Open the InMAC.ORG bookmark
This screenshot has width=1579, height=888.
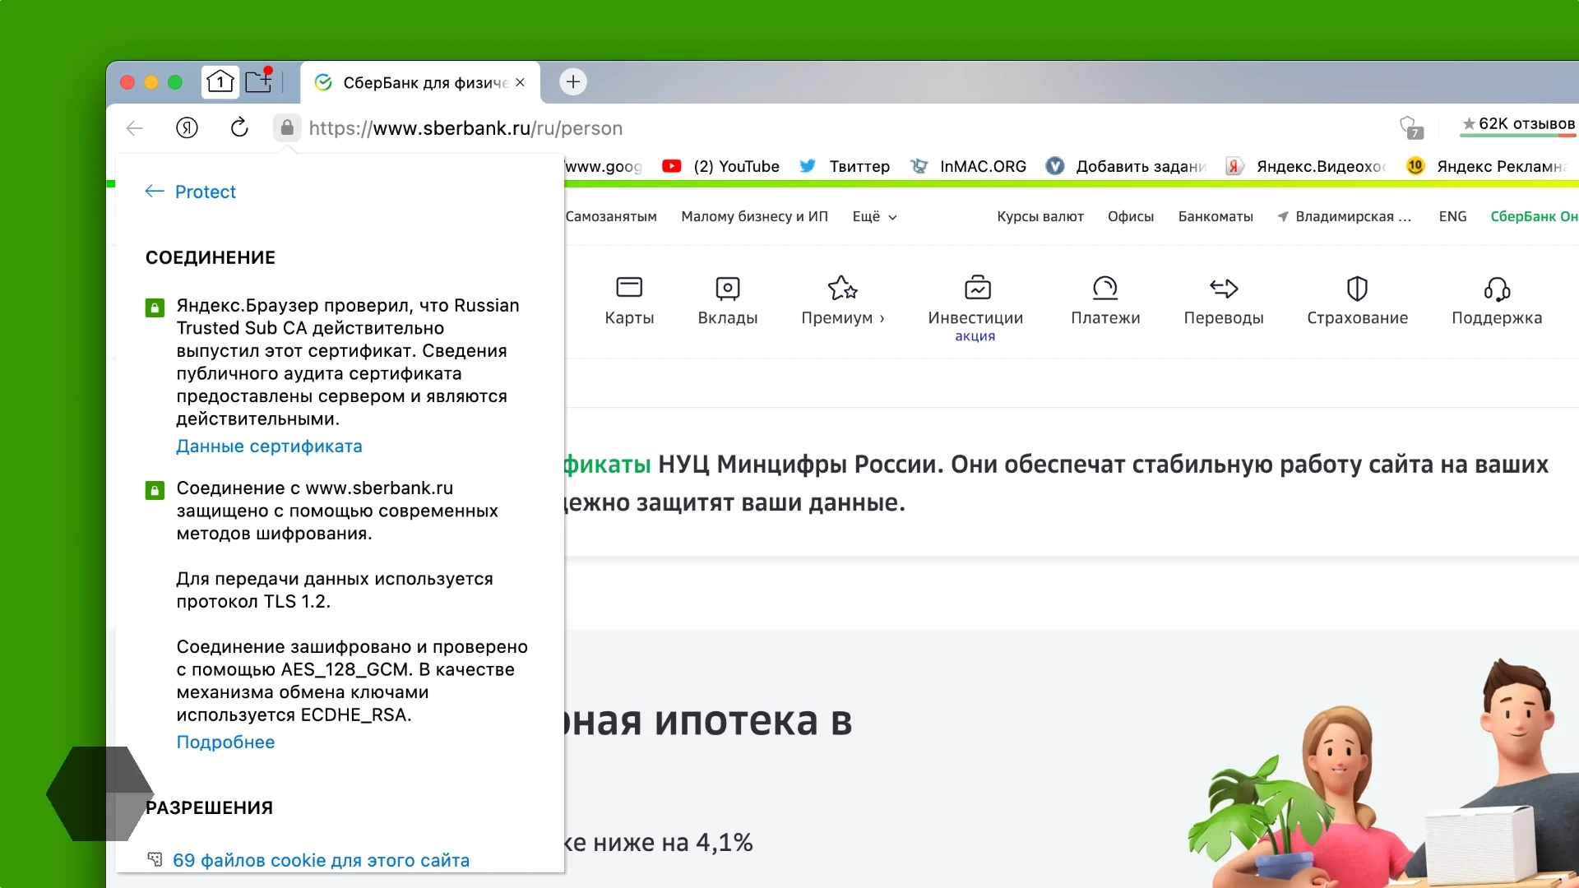pyautogui.click(x=968, y=166)
